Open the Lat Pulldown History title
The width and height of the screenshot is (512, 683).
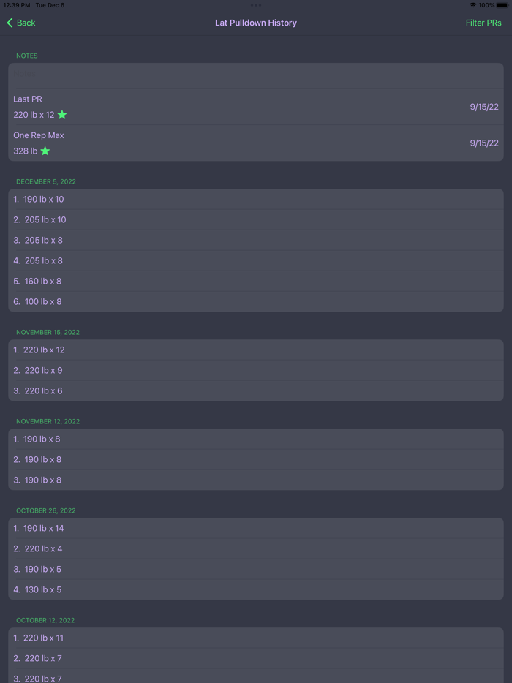click(256, 23)
